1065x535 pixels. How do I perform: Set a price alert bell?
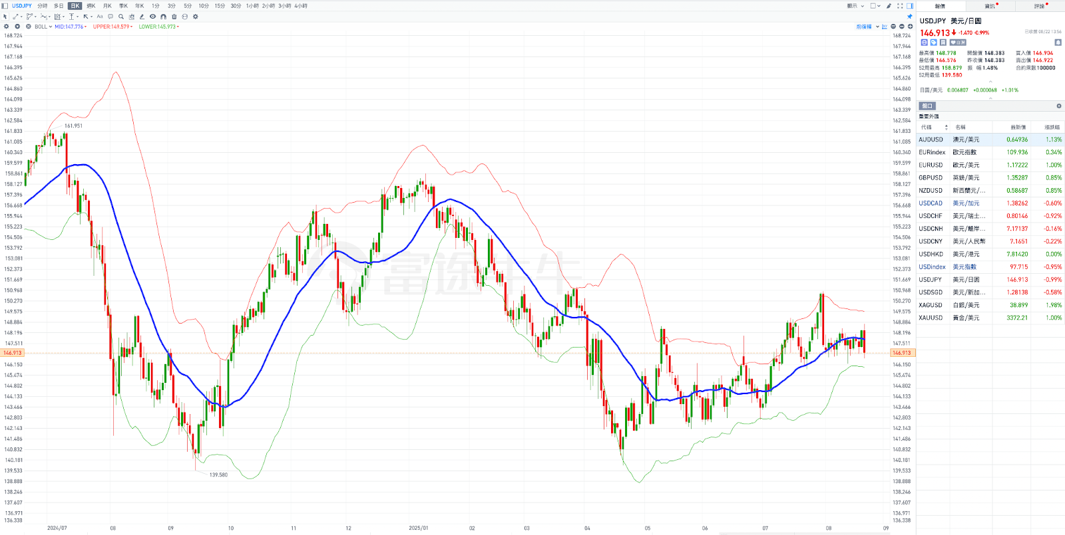pos(1058,43)
